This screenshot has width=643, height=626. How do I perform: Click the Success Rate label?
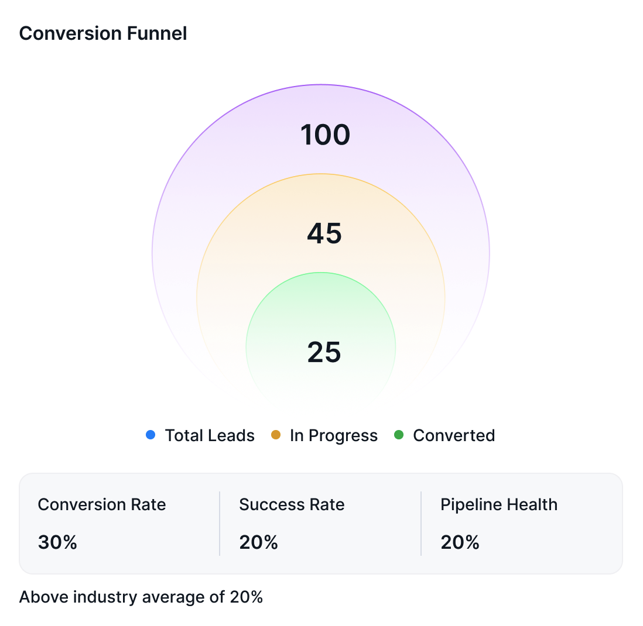[292, 504]
